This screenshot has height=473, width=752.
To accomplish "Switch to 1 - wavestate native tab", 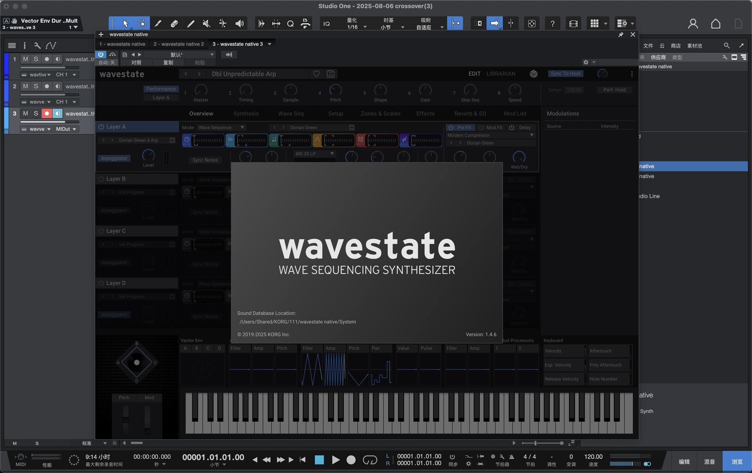I will 122,44.
